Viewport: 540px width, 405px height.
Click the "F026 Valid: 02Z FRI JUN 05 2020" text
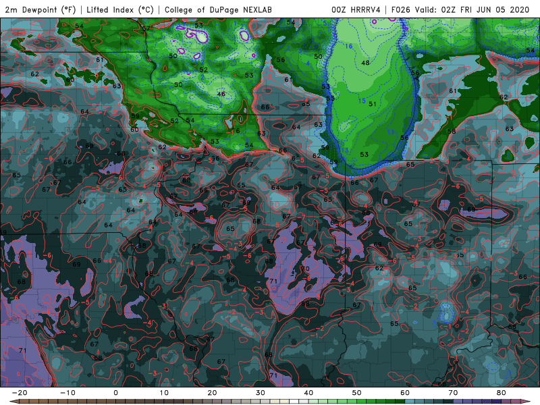(460, 9)
